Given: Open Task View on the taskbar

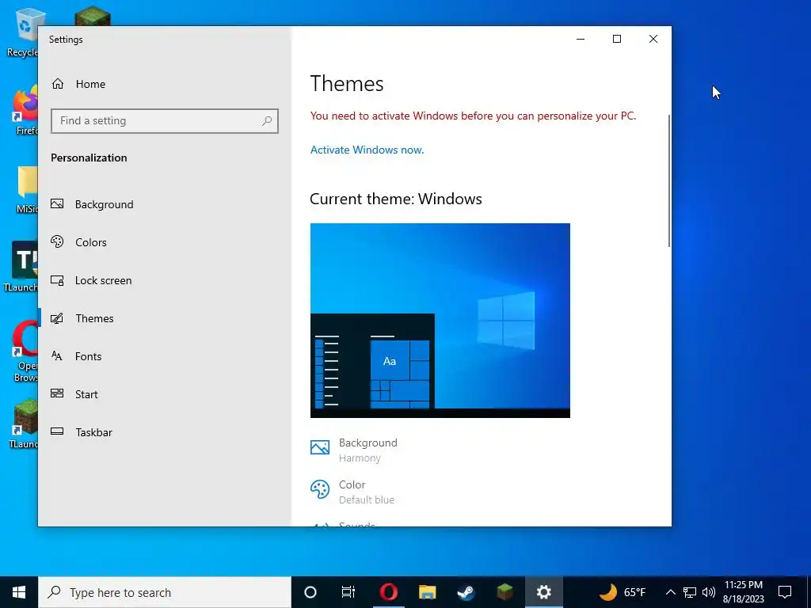Looking at the screenshot, I should pos(348,592).
